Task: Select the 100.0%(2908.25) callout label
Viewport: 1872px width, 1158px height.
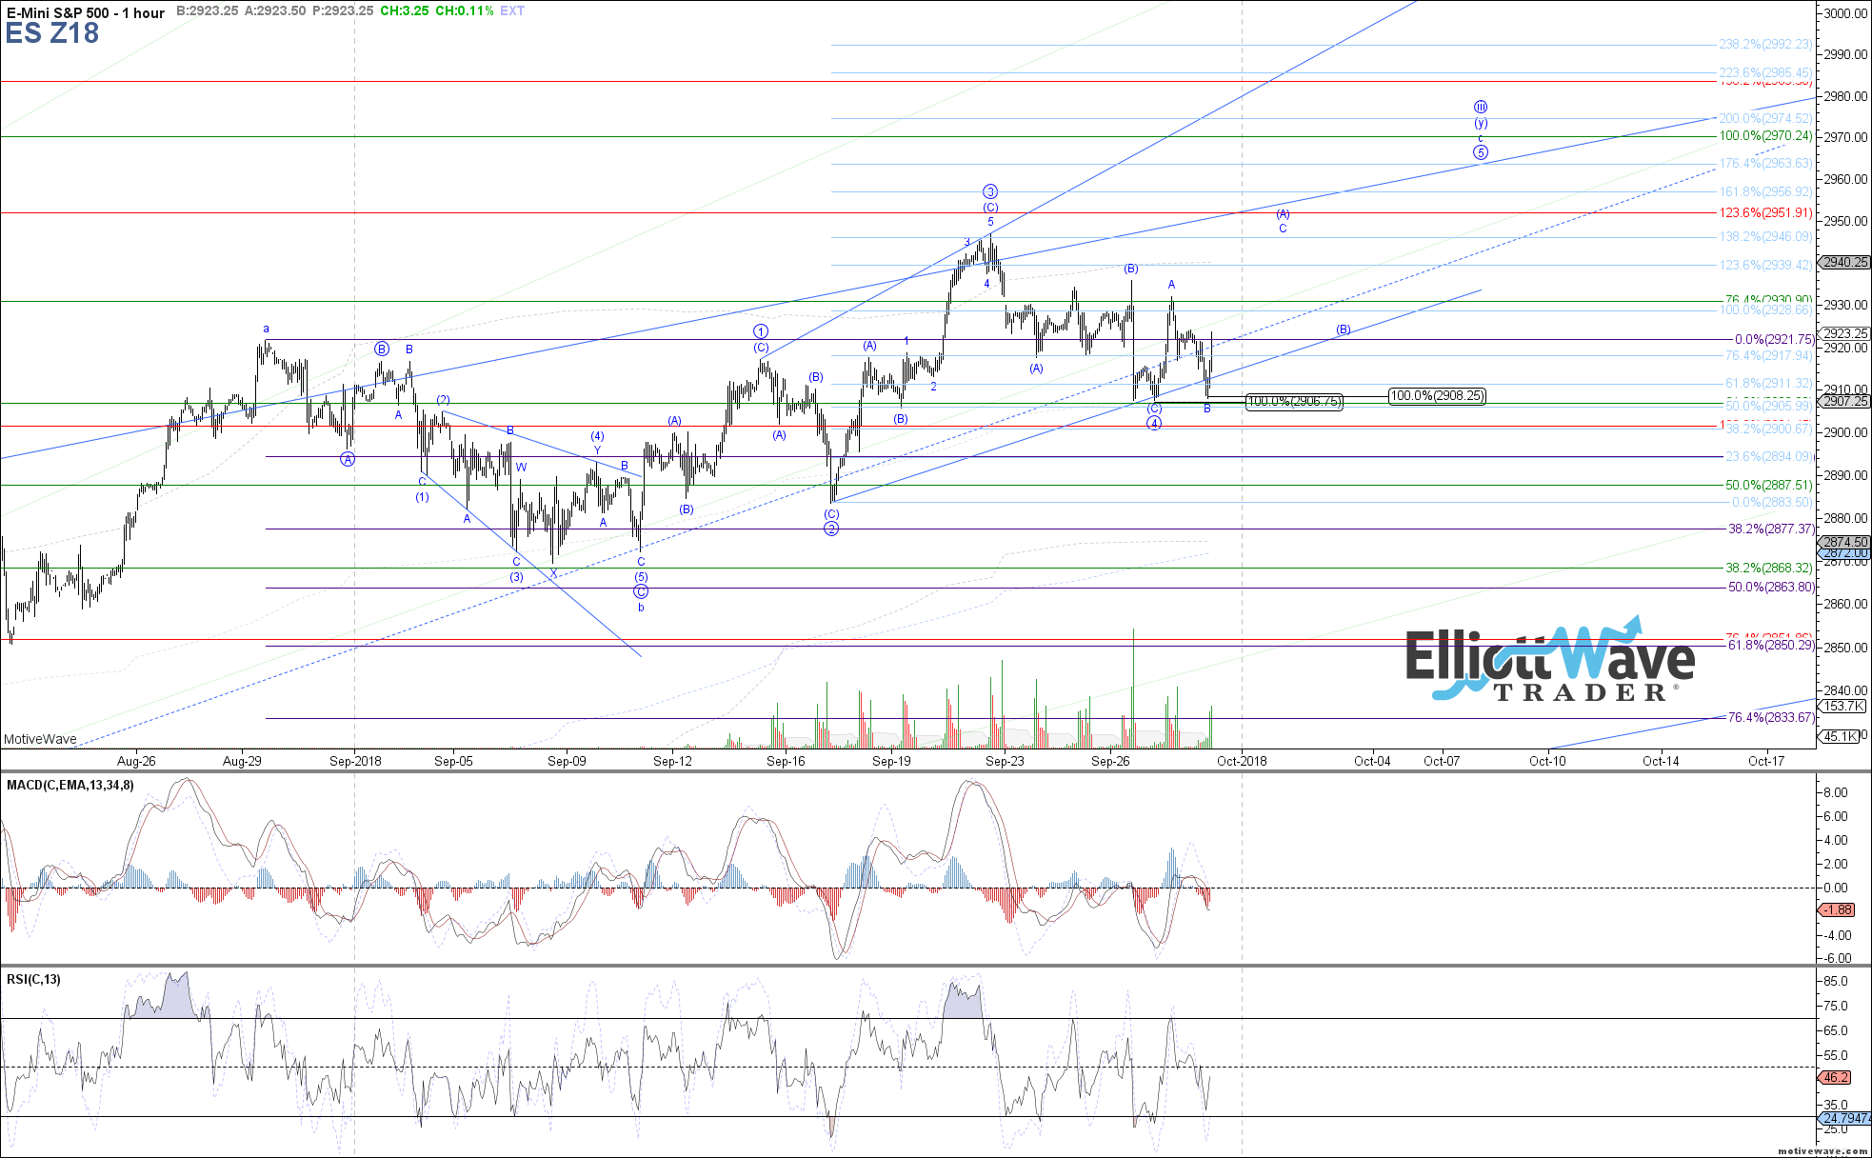Action: click(x=1437, y=395)
